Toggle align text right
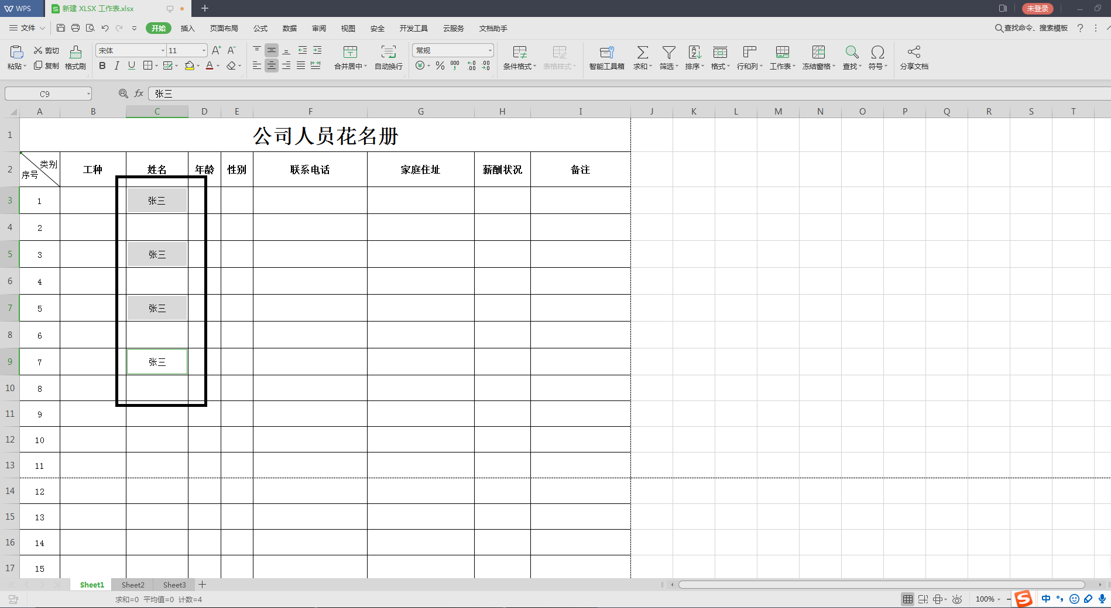This screenshot has height=608, width=1111. (286, 66)
